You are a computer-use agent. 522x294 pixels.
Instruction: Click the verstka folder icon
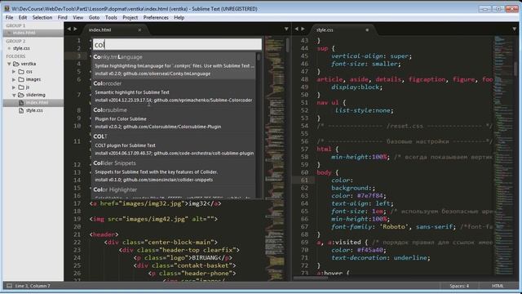(16, 64)
